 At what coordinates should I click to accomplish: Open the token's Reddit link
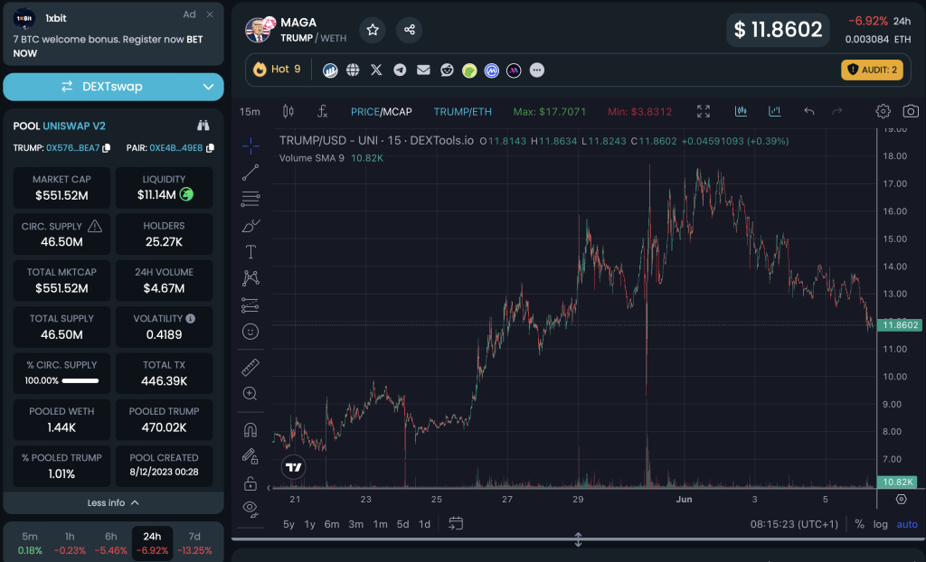pos(447,70)
